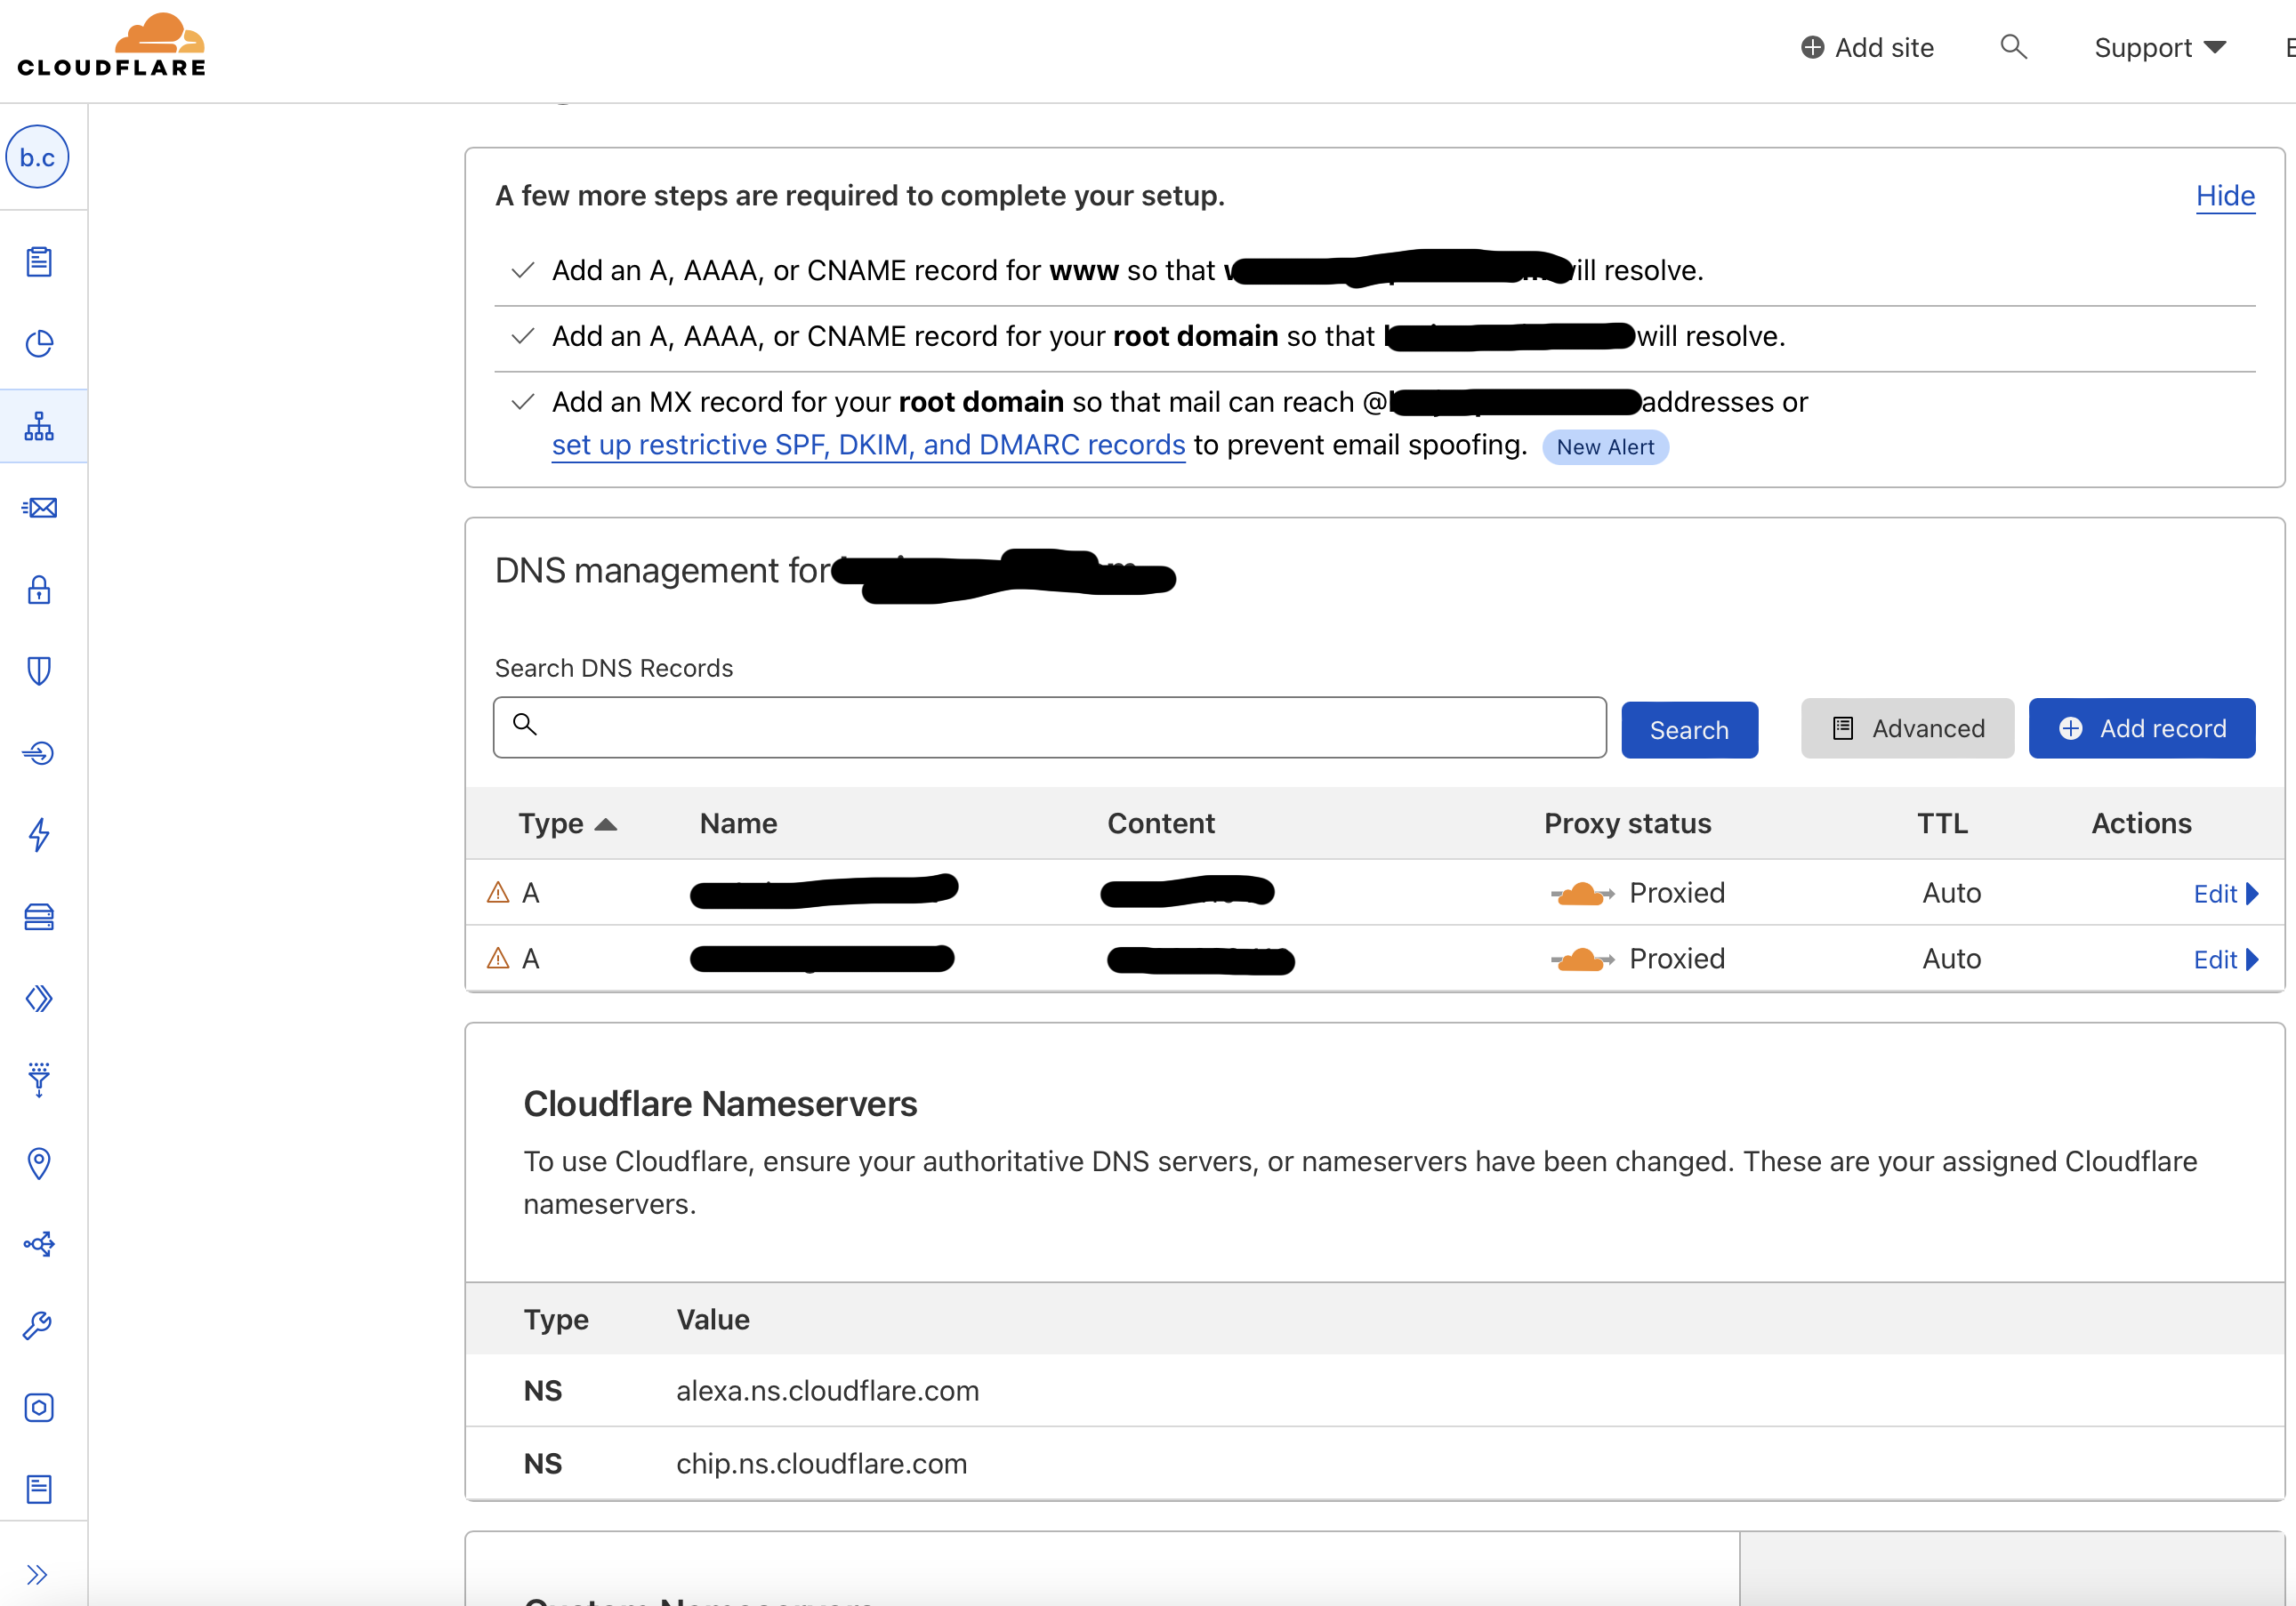2296x1606 pixels.
Task: Click the Content column header
Action: click(x=1161, y=823)
